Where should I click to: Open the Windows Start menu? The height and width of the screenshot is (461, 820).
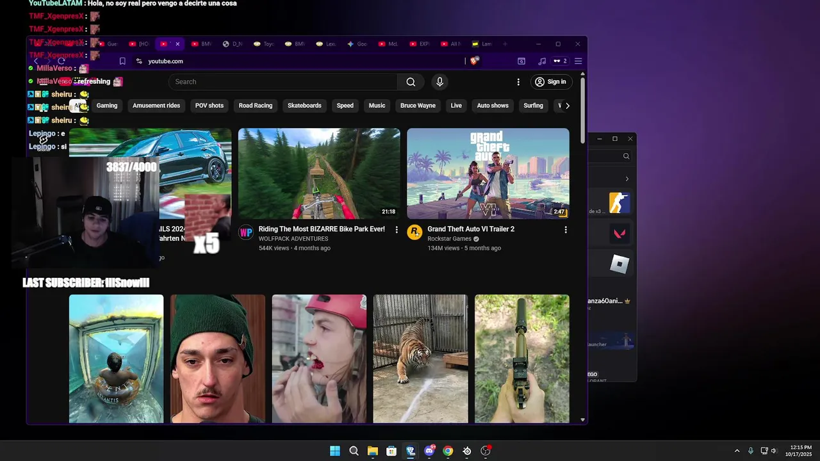pos(335,451)
